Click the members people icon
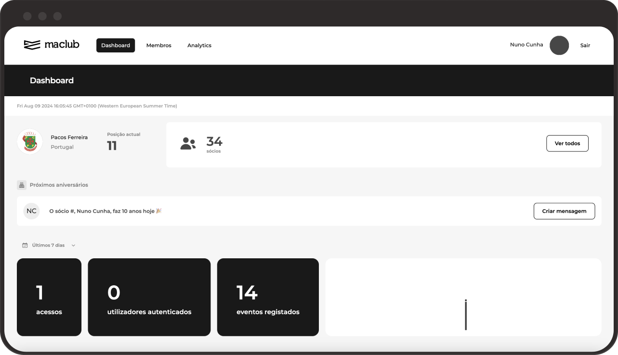This screenshot has width=618, height=355. click(188, 143)
